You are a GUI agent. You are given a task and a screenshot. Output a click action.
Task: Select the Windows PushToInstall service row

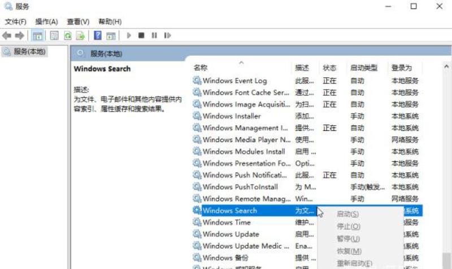pyautogui.click(x=307, y=187)
